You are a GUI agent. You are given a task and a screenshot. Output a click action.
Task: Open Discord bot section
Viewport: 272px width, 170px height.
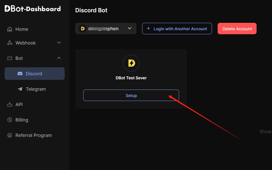(35, 74)
